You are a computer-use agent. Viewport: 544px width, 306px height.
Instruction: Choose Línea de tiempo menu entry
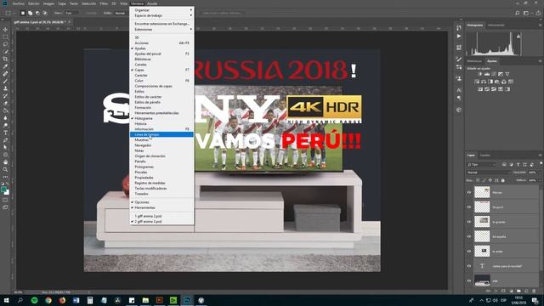(161, 134)
